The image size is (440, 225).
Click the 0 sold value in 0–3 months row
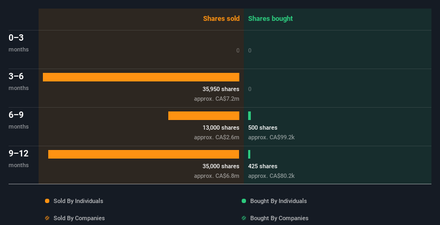238,50
